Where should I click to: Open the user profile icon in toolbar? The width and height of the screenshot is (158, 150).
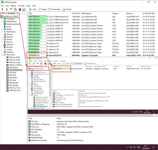tap(20, 9)
